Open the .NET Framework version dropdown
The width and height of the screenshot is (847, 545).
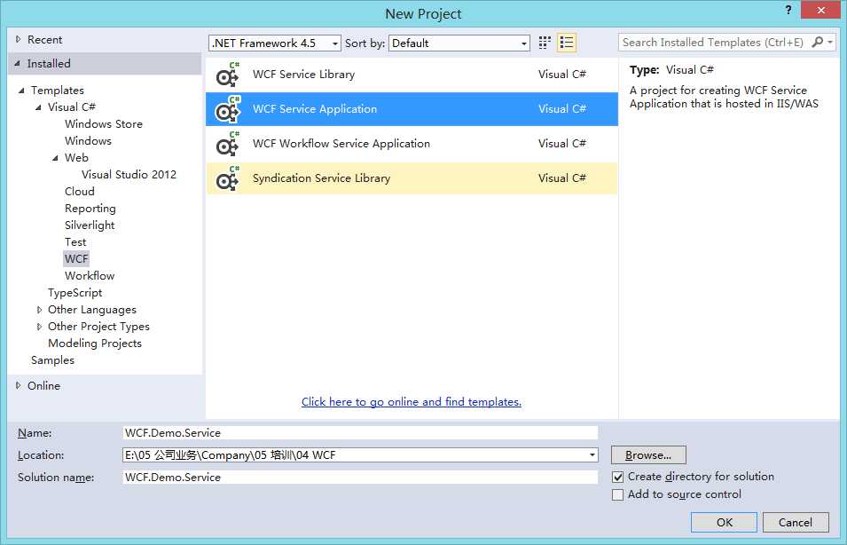tap(274, 43)
